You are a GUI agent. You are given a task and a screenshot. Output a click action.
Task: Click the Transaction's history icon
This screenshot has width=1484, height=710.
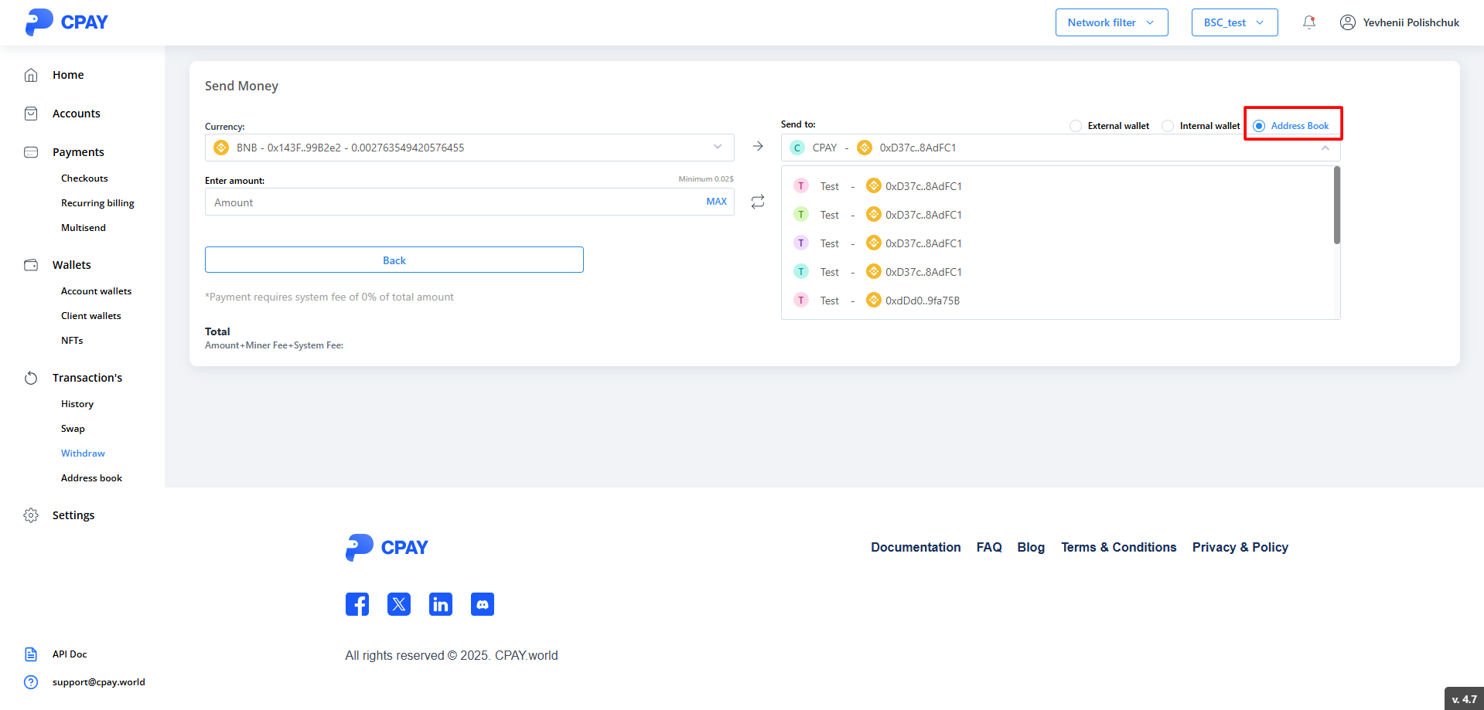click(x=31, y=378)
